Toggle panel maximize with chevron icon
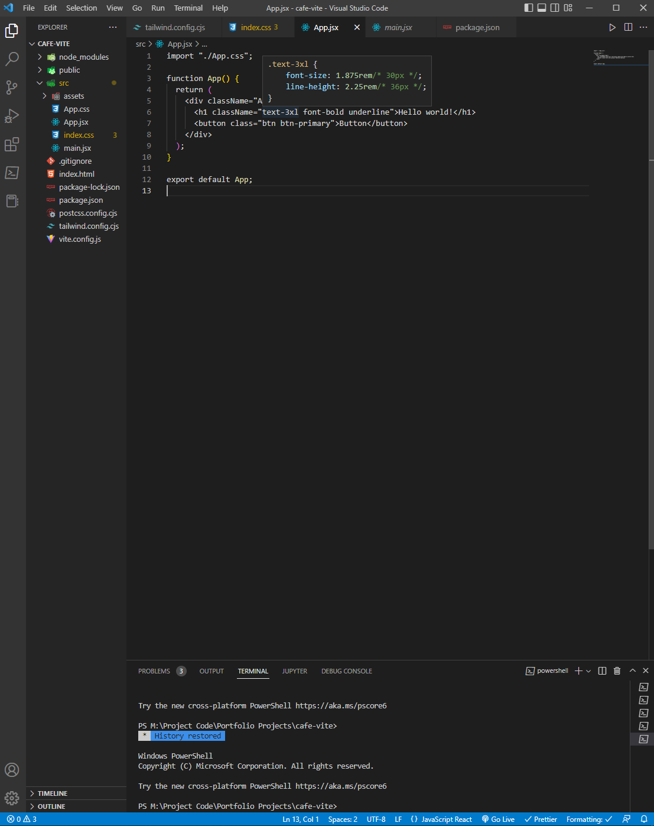654x826 pixels. click(x=632, y=670)
